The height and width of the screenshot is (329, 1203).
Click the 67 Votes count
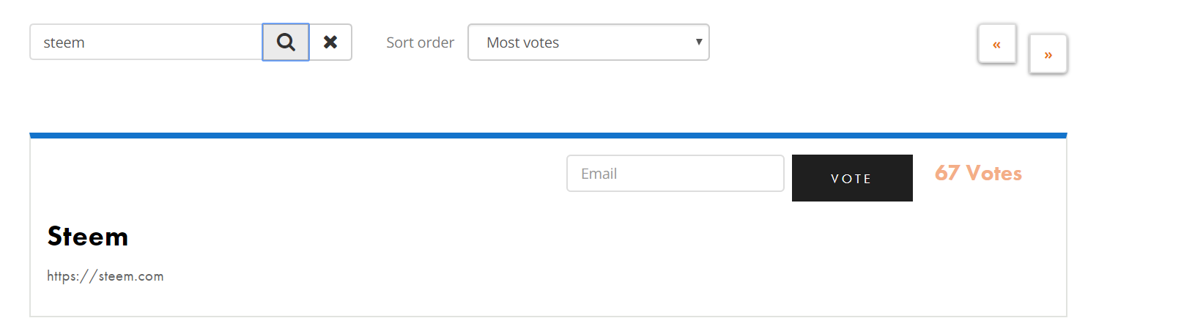[978, 173]
